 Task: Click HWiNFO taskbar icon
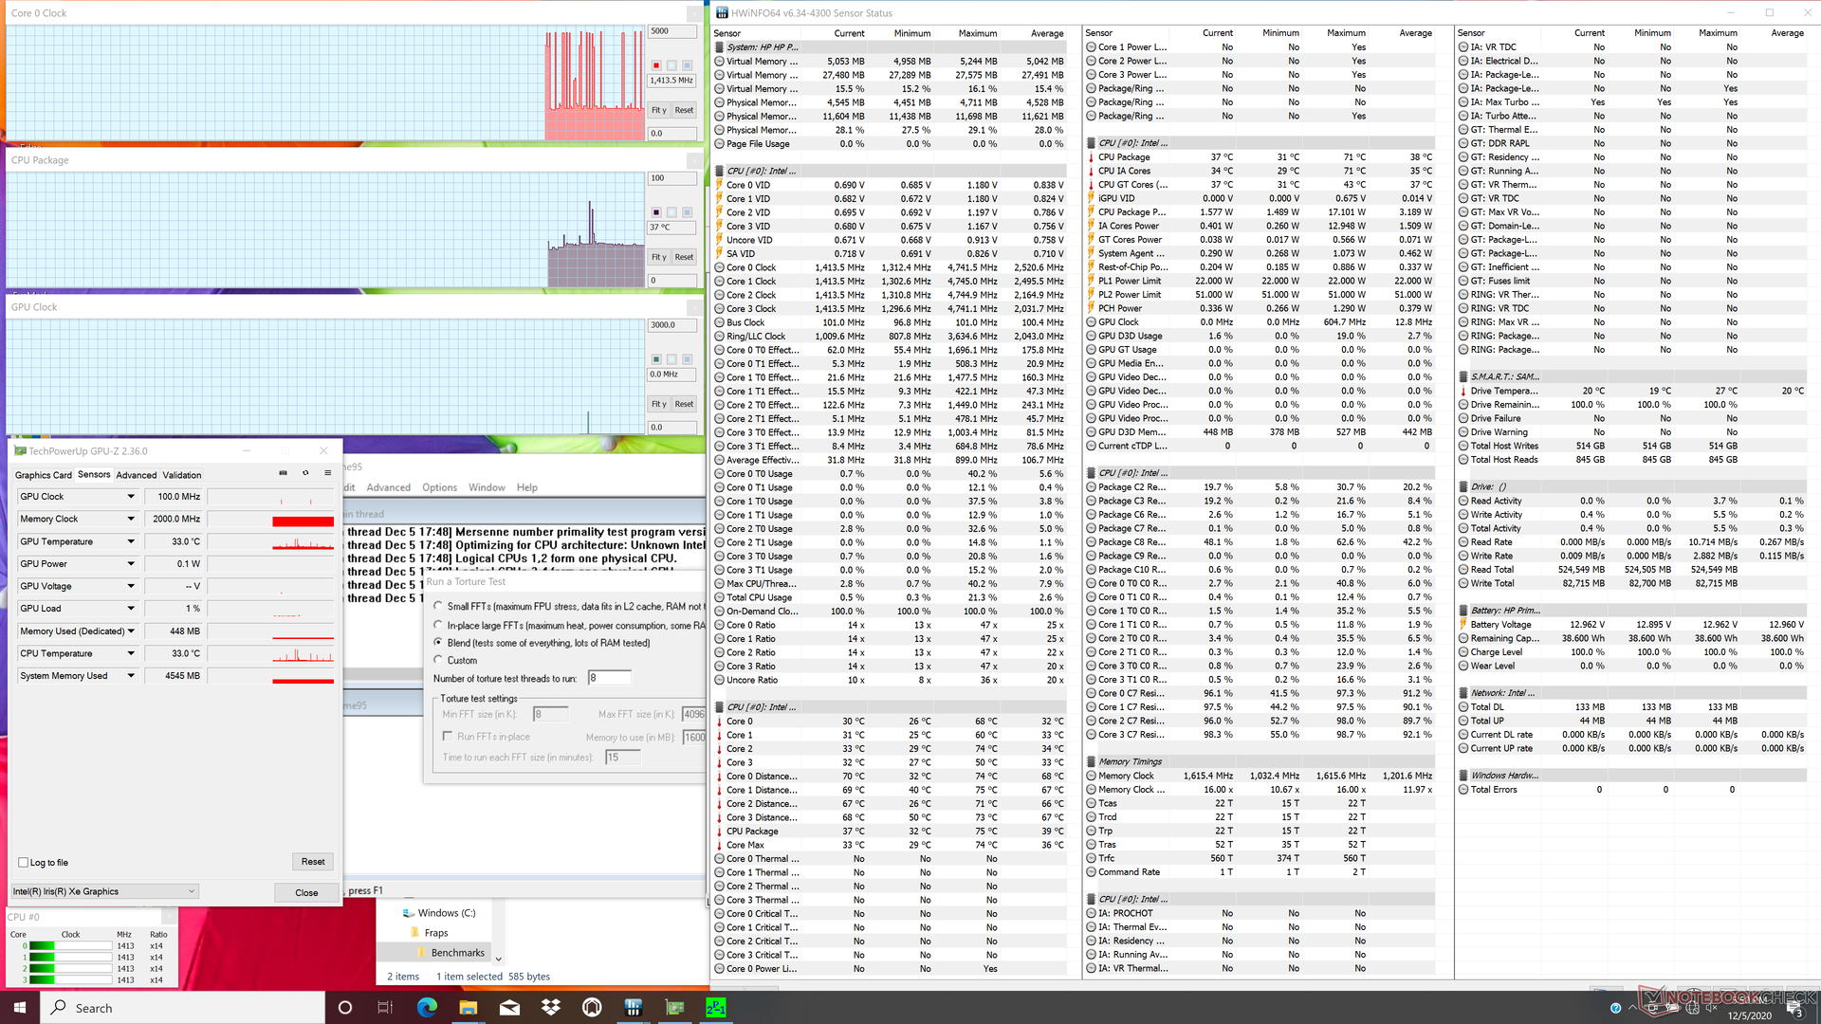point(634,1007)
